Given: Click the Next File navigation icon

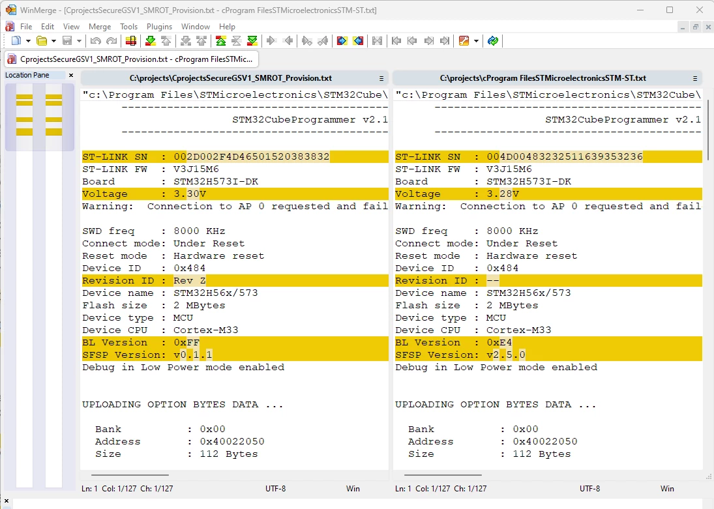Looking at the screenshot, I should (428, 41).
